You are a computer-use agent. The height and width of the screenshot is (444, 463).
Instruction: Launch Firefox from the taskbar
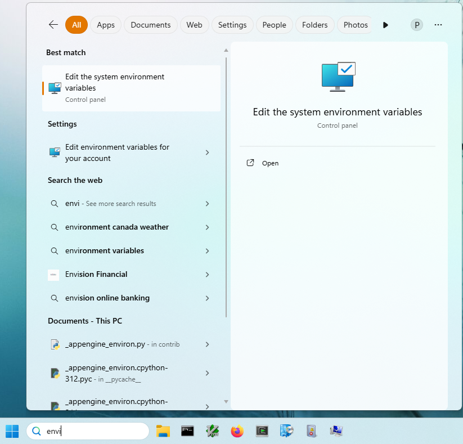[x=237, y=431]
